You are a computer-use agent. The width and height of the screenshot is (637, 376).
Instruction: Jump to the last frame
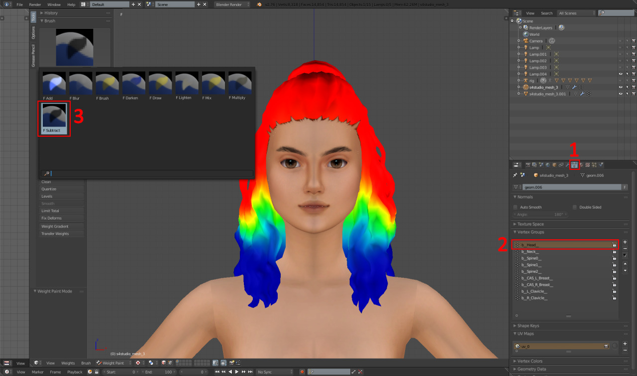click(x=250, y=372)
